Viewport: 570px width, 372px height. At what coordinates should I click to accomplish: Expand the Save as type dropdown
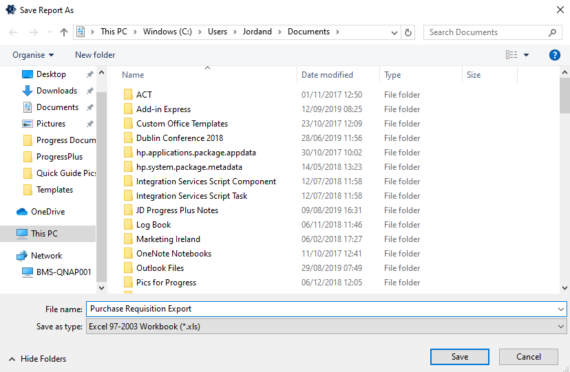pos(562,327)
